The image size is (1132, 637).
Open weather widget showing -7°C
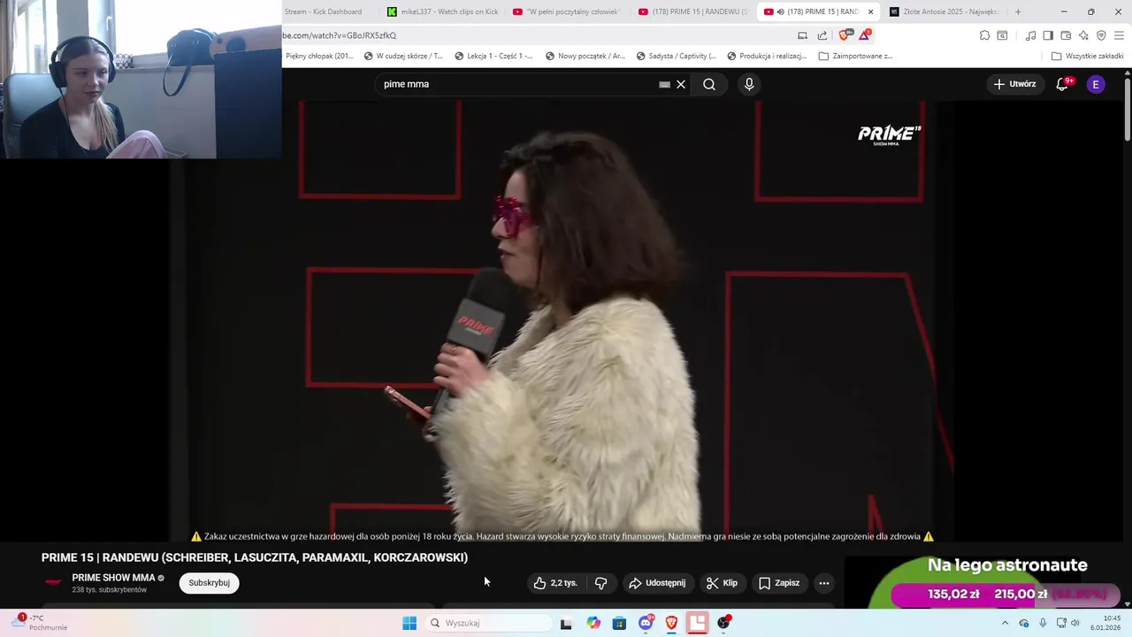pos(39,623)
